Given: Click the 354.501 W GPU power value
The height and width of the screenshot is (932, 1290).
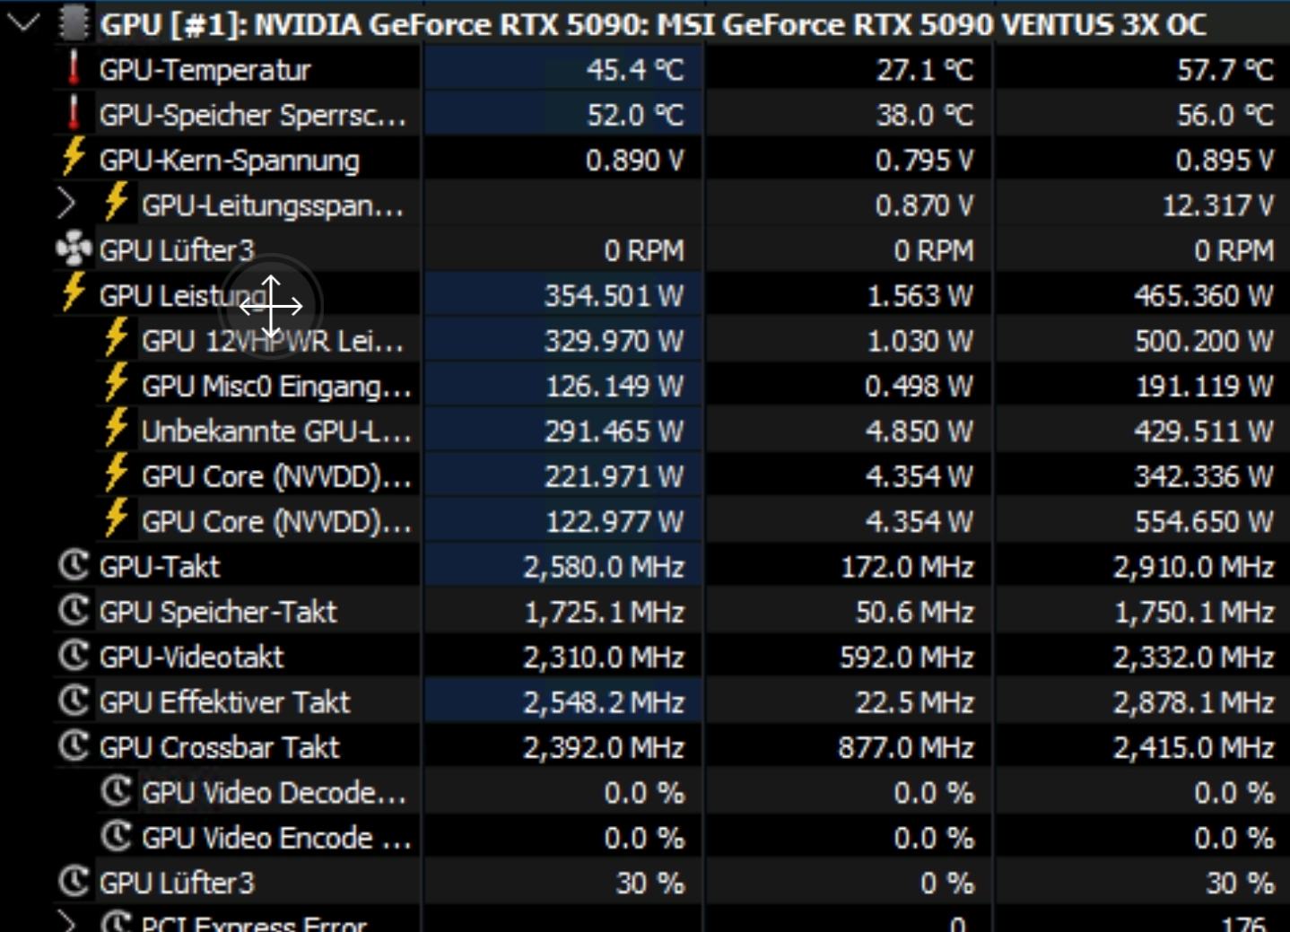Looking at the screenshot, I should 614,296.
